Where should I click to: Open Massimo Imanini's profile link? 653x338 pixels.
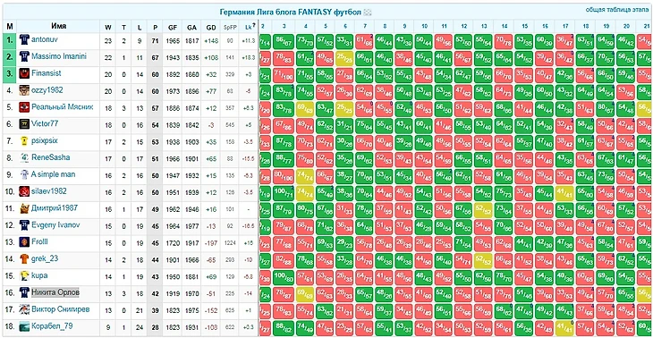59,56
